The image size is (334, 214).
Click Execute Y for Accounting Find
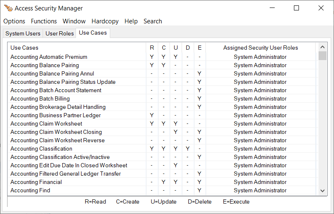[200, 190]
